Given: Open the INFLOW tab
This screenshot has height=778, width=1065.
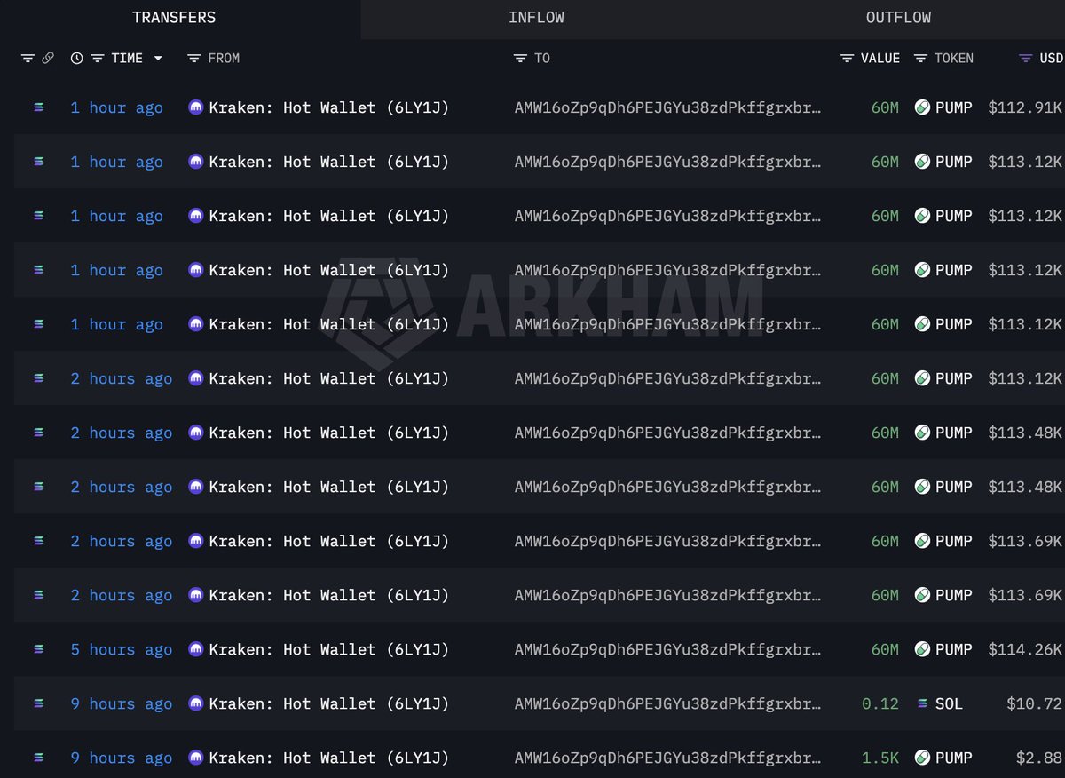Looking at the screenshot, I should pos(536,18).
